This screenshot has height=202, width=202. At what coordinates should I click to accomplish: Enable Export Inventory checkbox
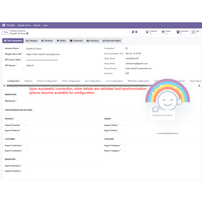tap(26, 166)
